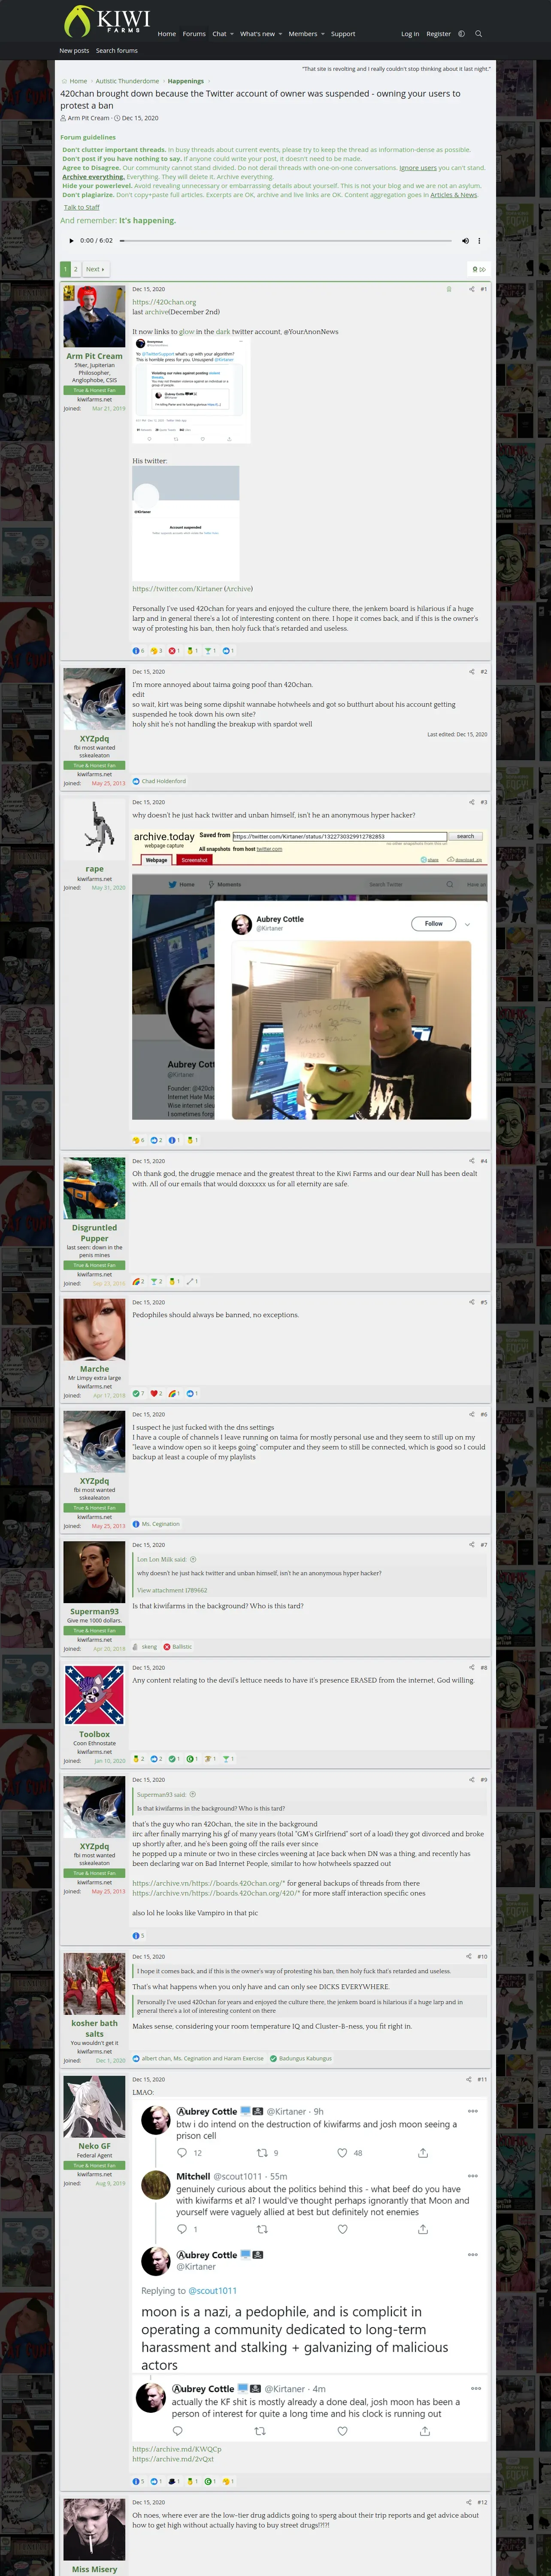Image resolution: width=551 pixels, height=2576 pixels.
Task: Click share icon on post #12
Action: coord(469,2502)
